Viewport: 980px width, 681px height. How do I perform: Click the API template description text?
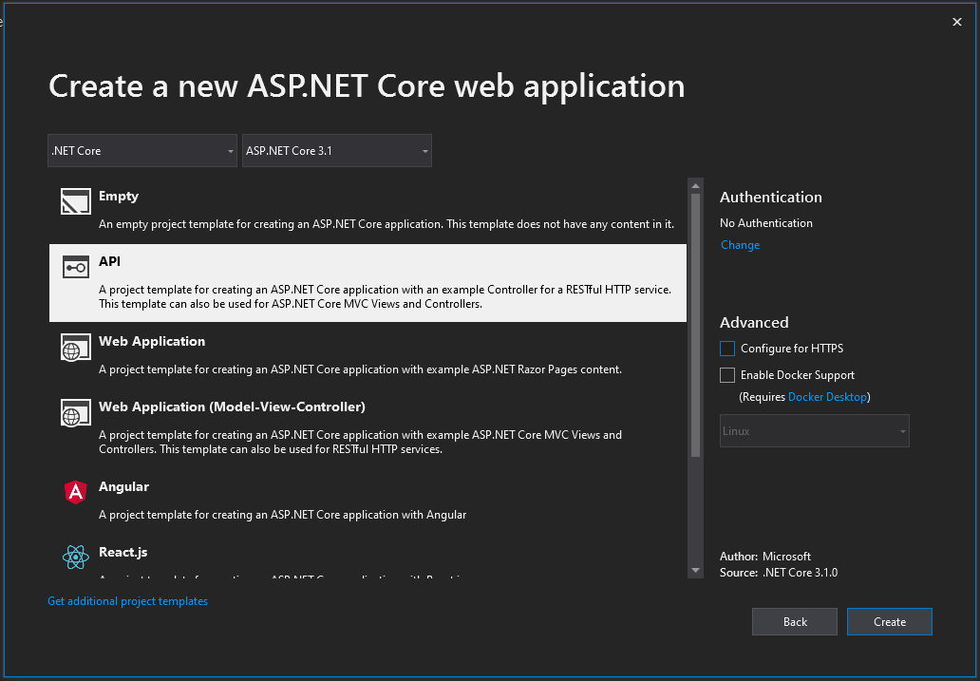pyautogui.click(x=385, y=297)
